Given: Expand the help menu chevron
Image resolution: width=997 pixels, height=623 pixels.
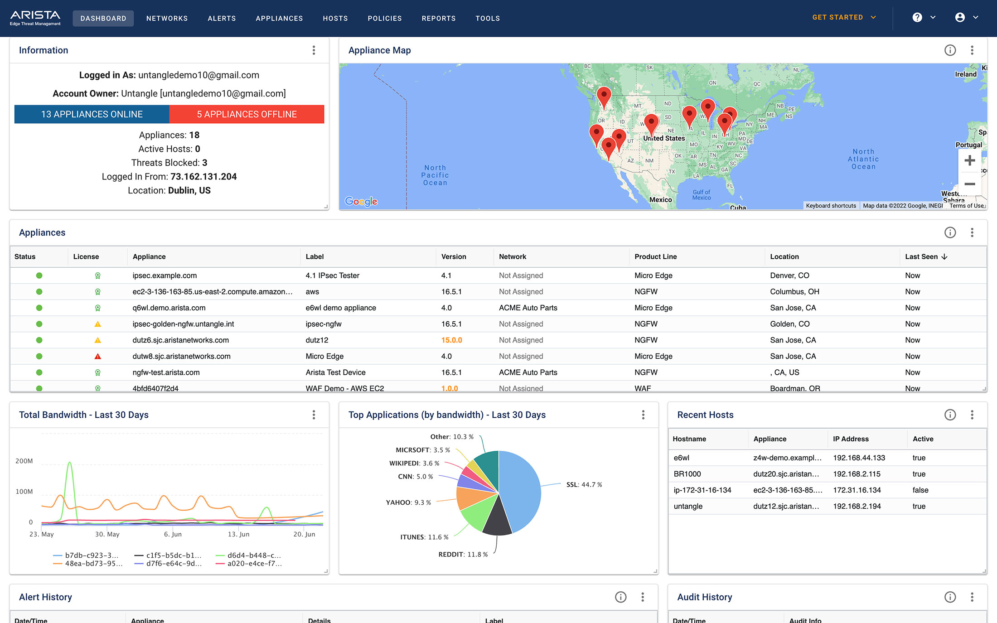Looking at the screenshot, I should 933,17.
